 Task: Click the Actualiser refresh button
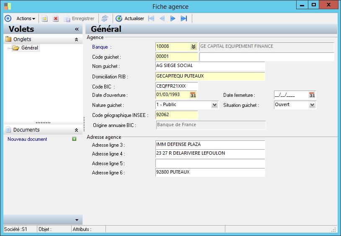pyautogui.click(x=130, y=18)
